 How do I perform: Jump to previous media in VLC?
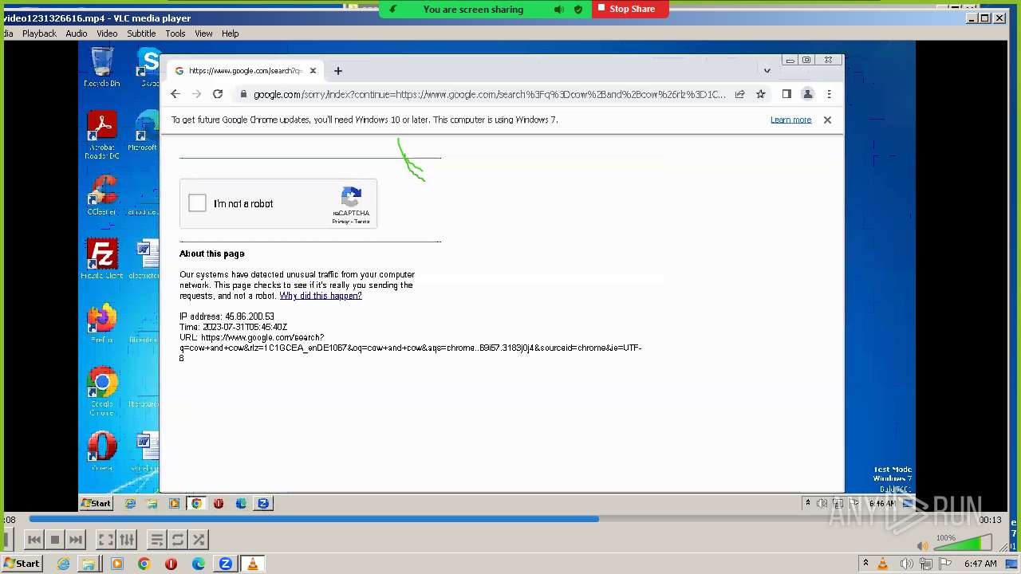[x=34, y=540]
